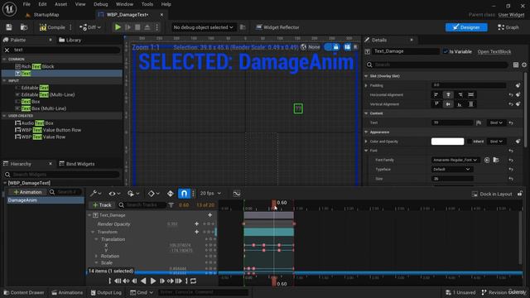Image resolution: width=530 pixels, height=298 pixels.
Task: Open the Diff dropdown
Action: [x=90, y=27]
